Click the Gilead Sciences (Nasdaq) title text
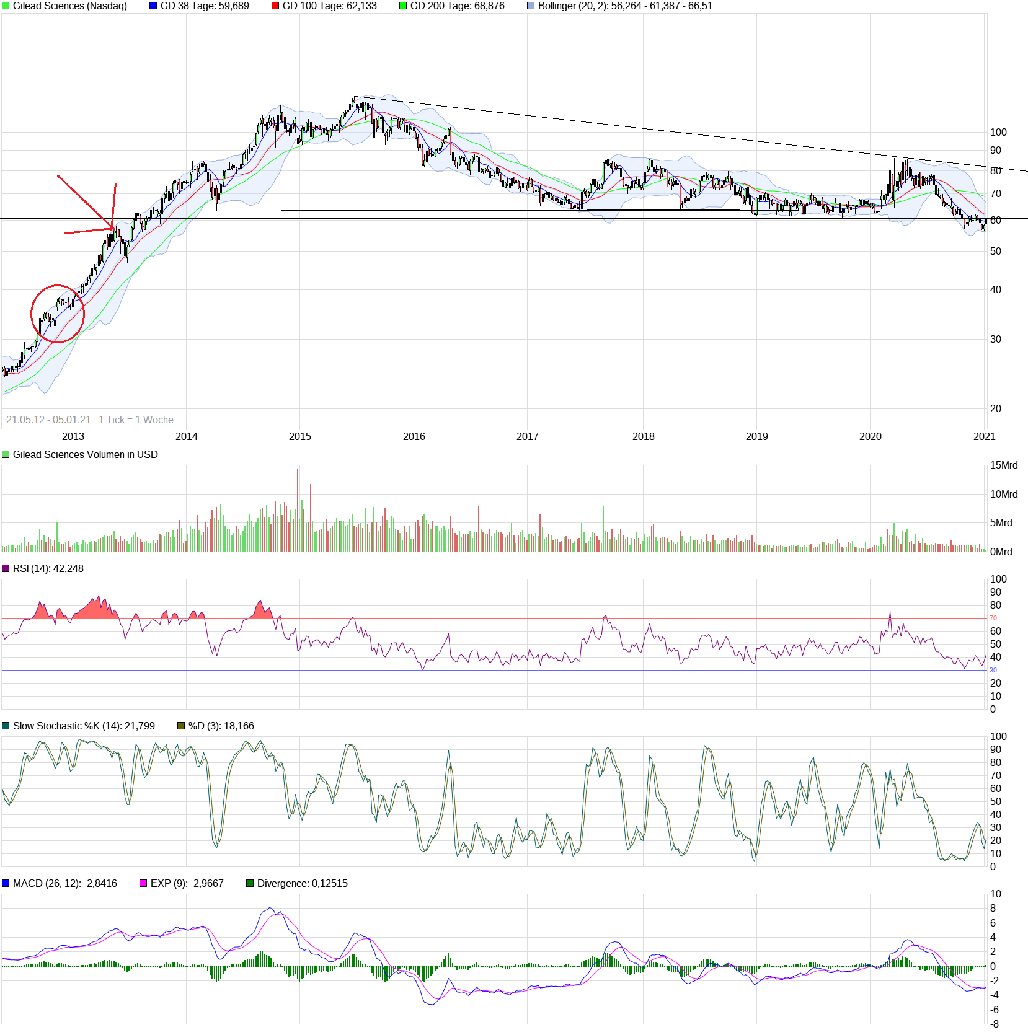1028x1035 pixels. [69, 6]
